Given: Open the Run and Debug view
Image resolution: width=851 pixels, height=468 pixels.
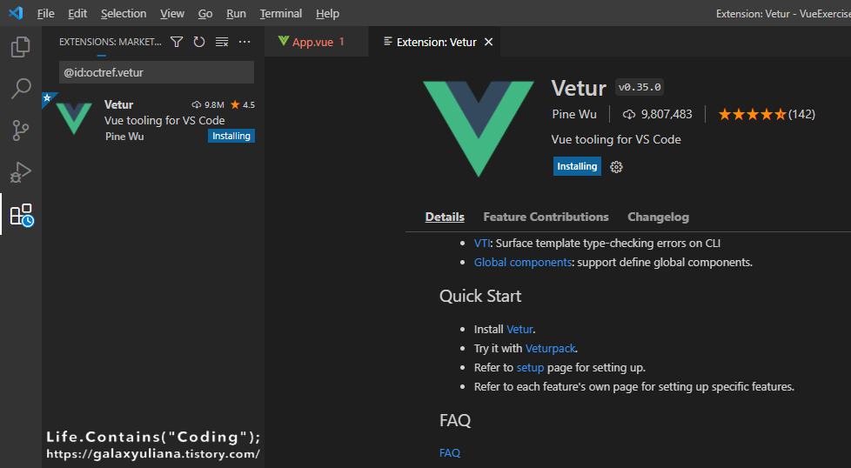Looking at the screenshot, I should (21, 172).
